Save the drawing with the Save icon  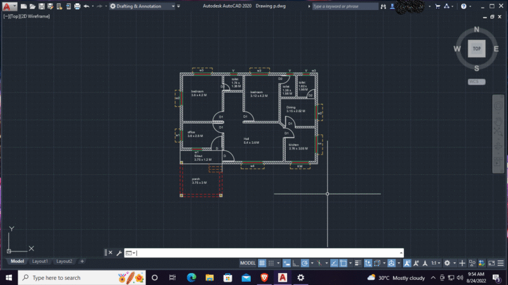pyautogui.click(x=41, y=6)
